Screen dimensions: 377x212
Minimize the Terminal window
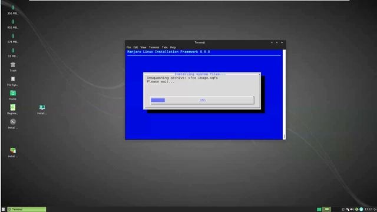point(272,42)
